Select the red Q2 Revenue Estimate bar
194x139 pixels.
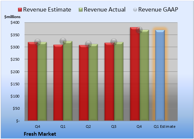click(84, 83)
